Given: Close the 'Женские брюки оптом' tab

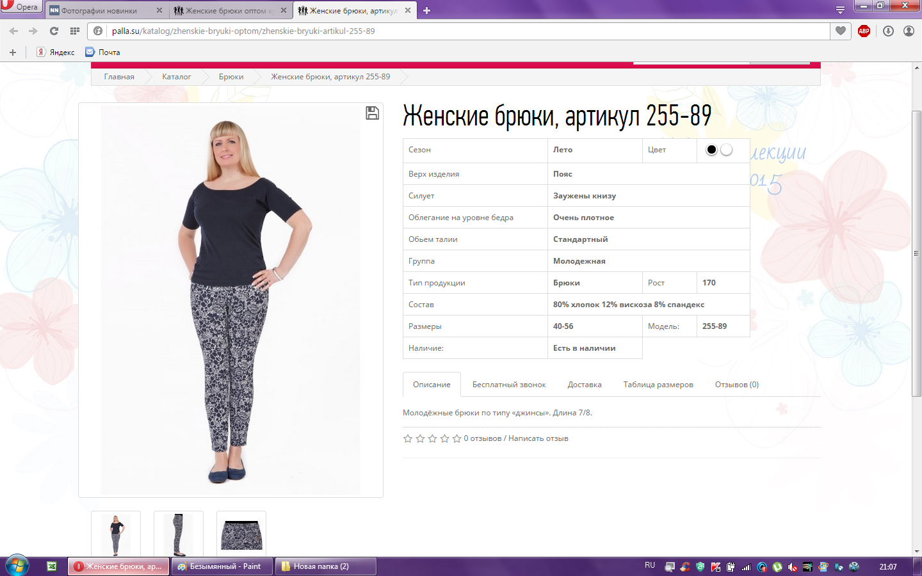Looking at the screenshot, I should [284, 10].
